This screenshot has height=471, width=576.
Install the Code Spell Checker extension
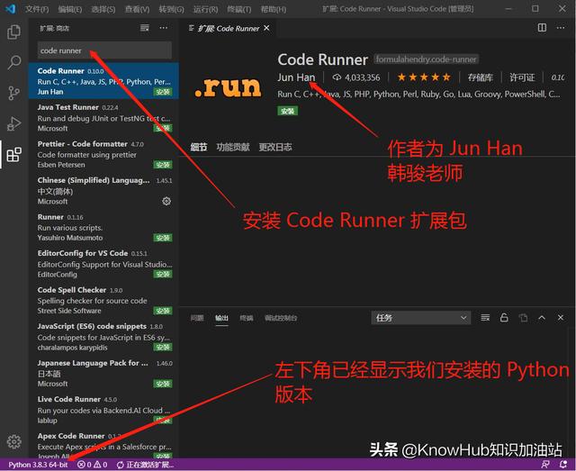163,311
